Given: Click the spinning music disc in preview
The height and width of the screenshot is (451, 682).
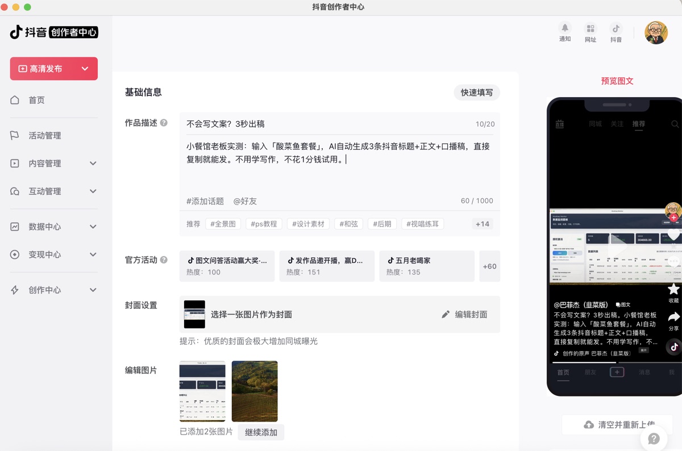Looking at the screenshot, I should [x=674, y=346].
